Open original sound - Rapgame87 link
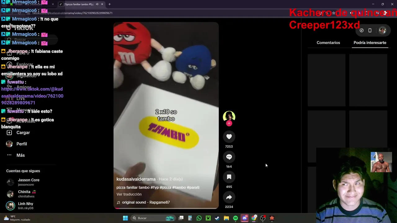This screenshot has width=397, height=223. click(146, 202)
